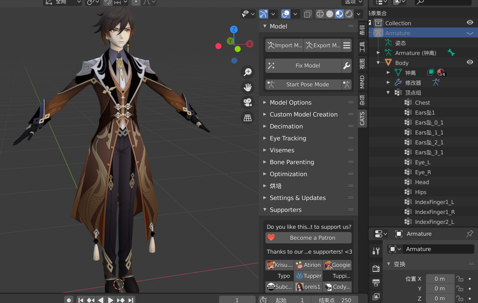The height and width of the screenshot is (303, 478).
Task: Open the 条目 sidebar tab
Action: pos(362,30)
